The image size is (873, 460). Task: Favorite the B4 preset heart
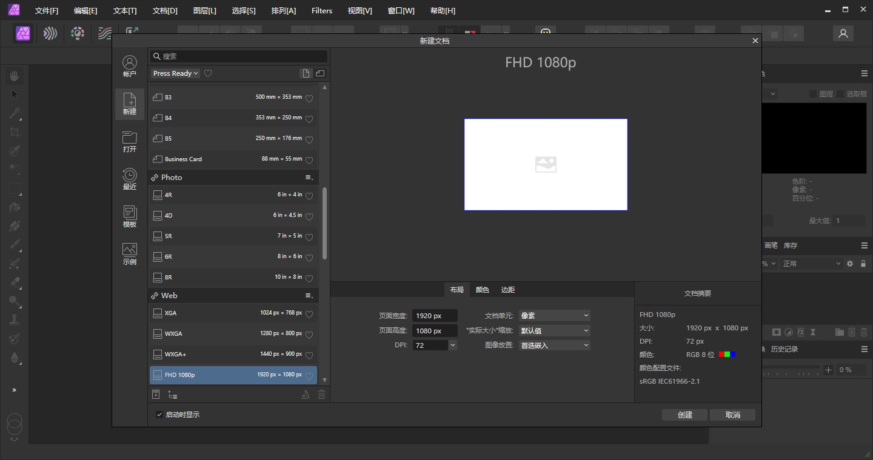[x=309, y=119]
